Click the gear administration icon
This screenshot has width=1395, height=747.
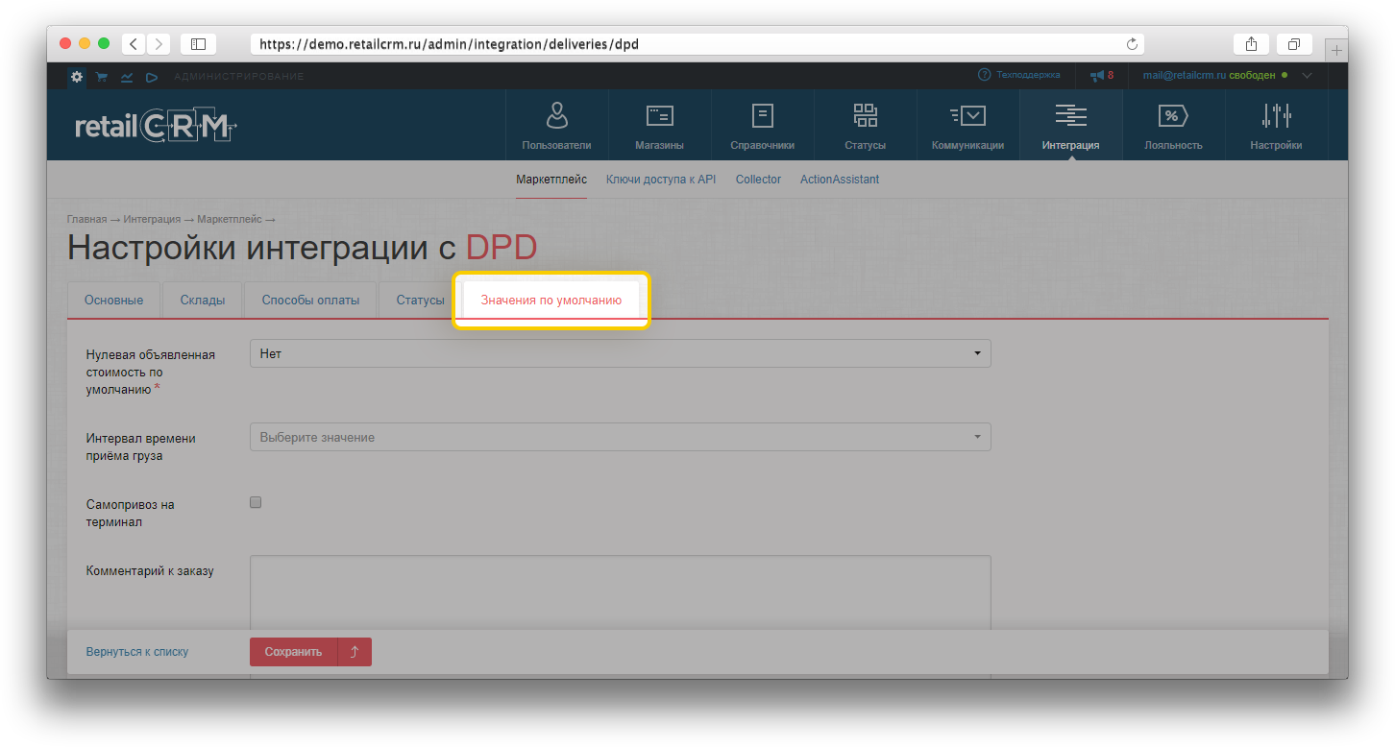pyautogui.click(x=77, y=76)
